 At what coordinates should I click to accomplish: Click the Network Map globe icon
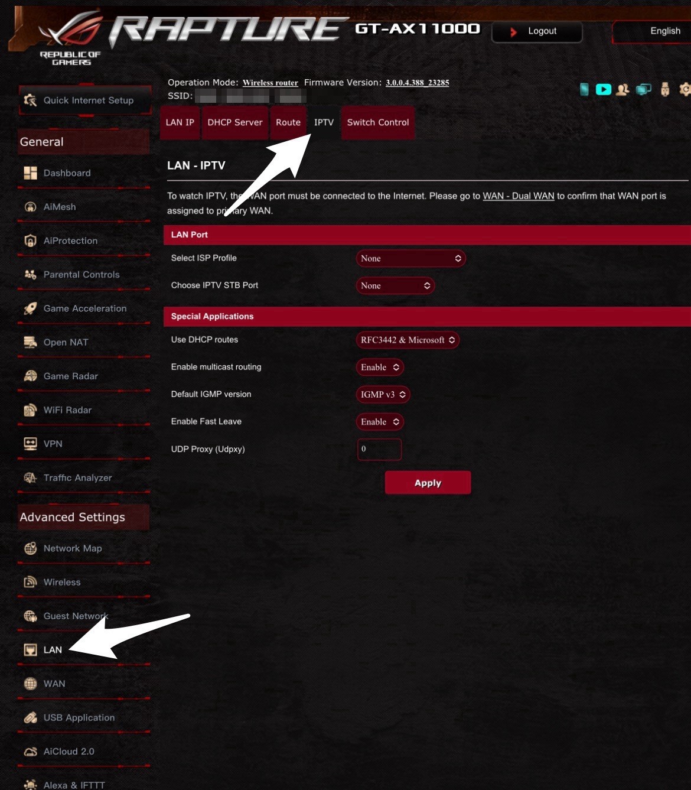point(30,548)
